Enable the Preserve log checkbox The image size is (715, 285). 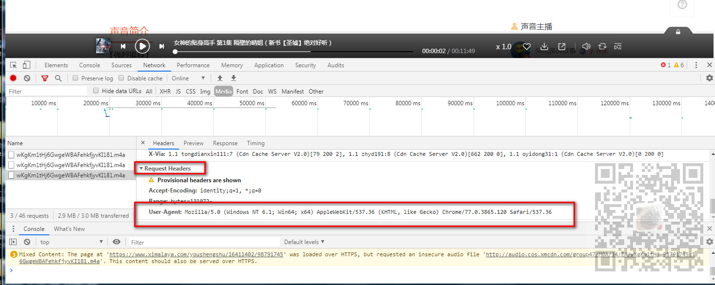[x=76, y=78]
